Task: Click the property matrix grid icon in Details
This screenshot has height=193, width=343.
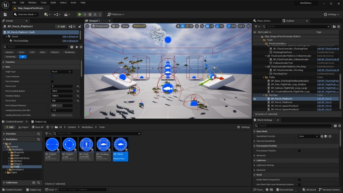Action: pos(72,47)
